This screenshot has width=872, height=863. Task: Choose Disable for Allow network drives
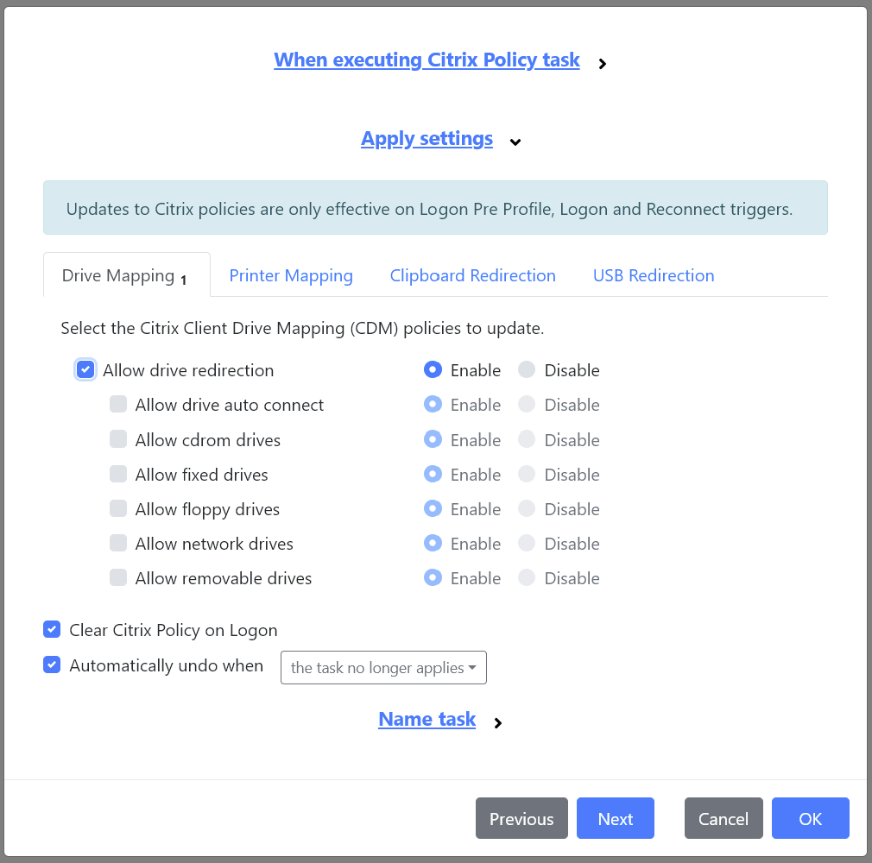click(x=527, y=543)
